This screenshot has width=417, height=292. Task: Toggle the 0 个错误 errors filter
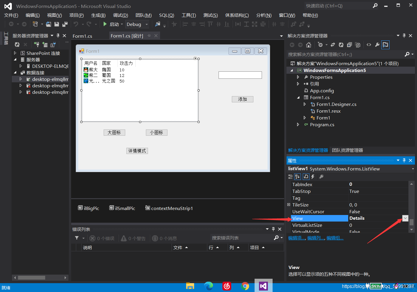(x=102, y=238)
